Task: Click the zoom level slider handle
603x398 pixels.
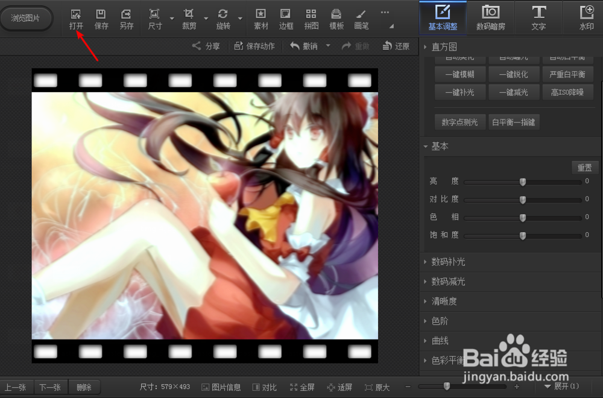Action: pyautogui.click(x=447, y=386)
